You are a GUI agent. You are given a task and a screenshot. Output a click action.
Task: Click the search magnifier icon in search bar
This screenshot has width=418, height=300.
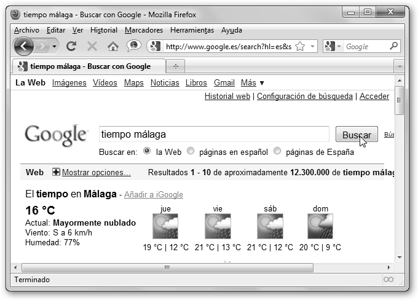[393, 46]
